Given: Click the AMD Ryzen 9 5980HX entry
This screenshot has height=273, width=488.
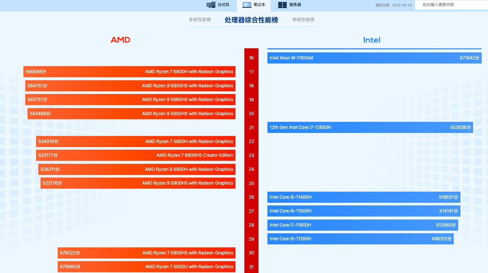Looking at the screenshot, I should pos(130,100).
